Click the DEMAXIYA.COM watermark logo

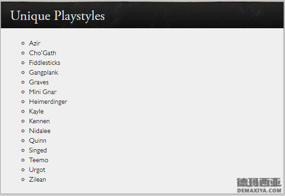click(x=259, y=185)
